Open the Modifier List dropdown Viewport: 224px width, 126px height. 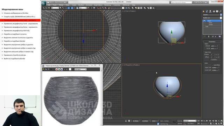tap(212, 18)
